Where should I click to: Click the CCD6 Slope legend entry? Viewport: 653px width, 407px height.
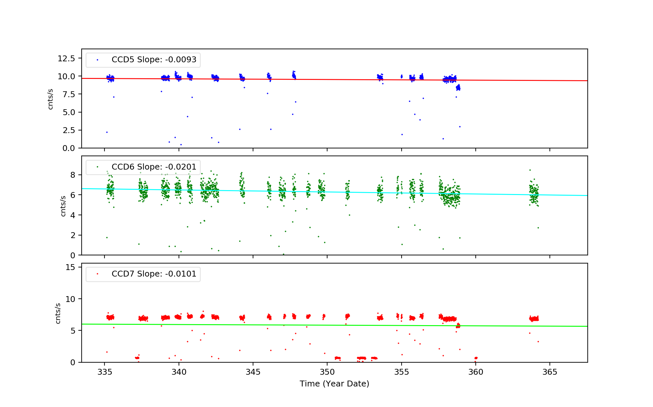(154, 167)
